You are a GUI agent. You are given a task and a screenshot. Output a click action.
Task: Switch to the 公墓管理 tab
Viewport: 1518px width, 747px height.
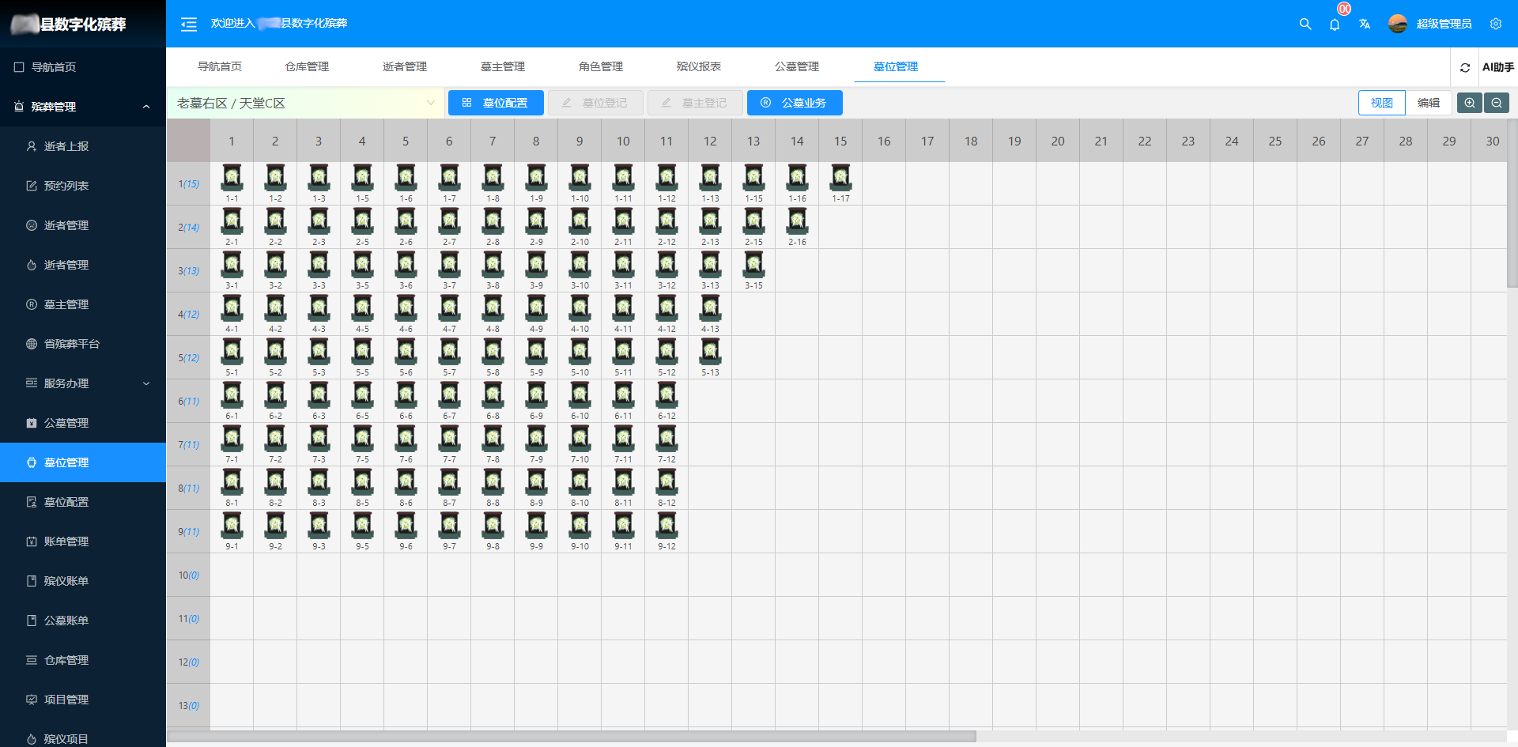(796, 66)
